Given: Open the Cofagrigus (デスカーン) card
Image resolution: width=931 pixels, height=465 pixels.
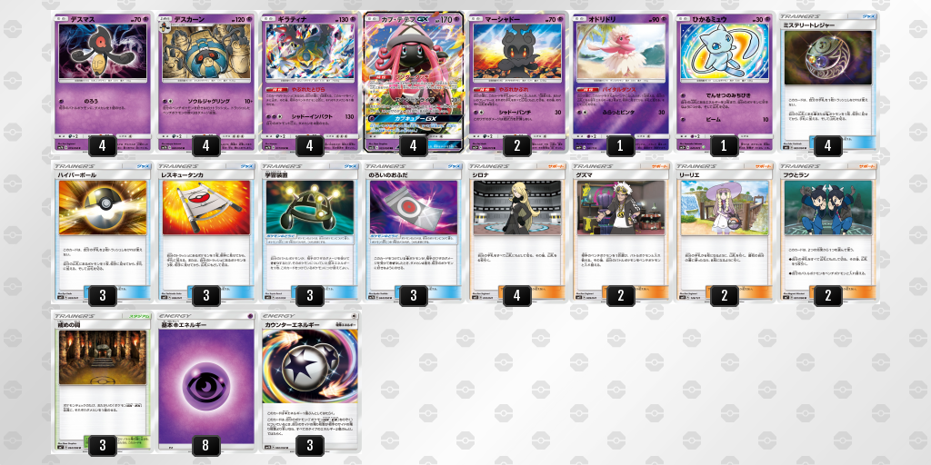Looking at the screenshot, I should 205,82.
